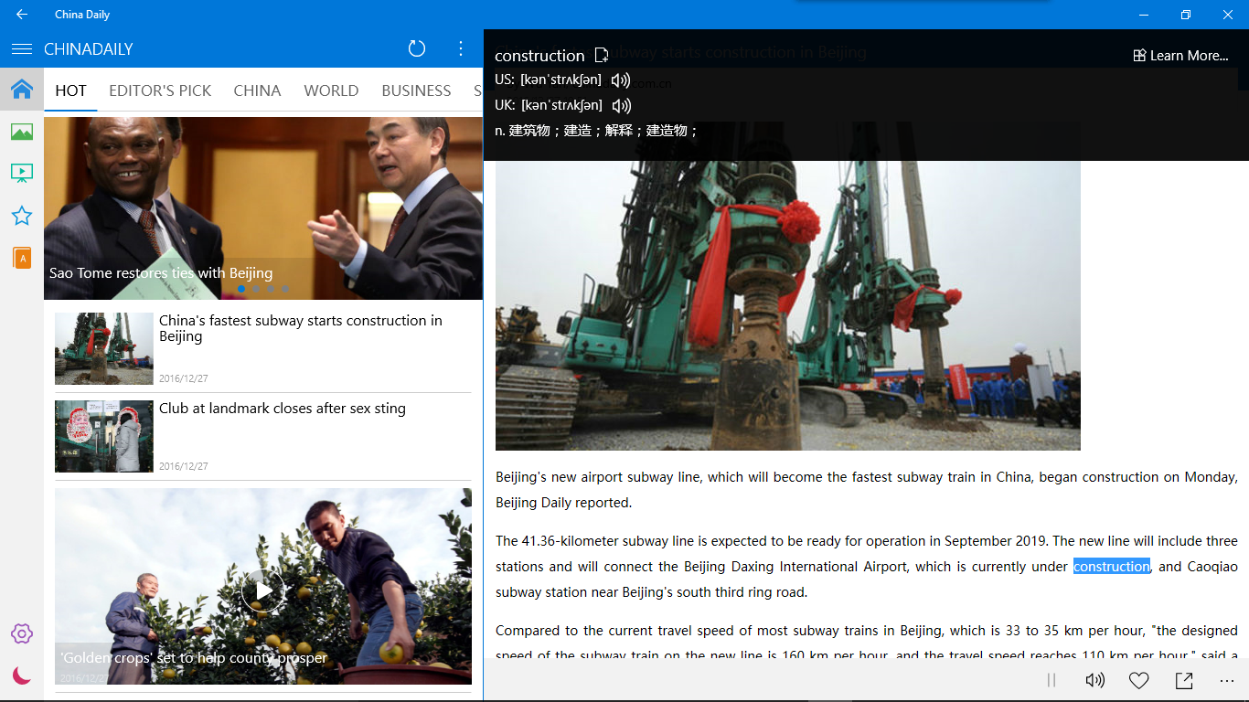This screenshot has width=1249, height=702.
Task: Switch to EDITOR'S PICK tab
Action: click(160, 90)
